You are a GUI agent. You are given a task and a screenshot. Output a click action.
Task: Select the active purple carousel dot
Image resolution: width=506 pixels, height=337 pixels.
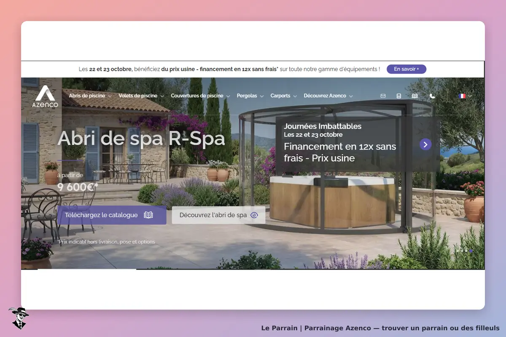[x=471, y=251]
